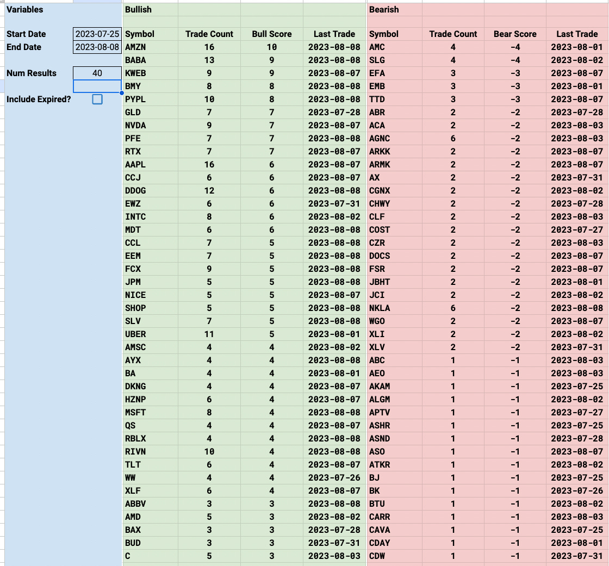Select the Start Date value 2023-07-25
Image resolution: width=609 pixels, height=566 pixels.
tap(97, 34)
